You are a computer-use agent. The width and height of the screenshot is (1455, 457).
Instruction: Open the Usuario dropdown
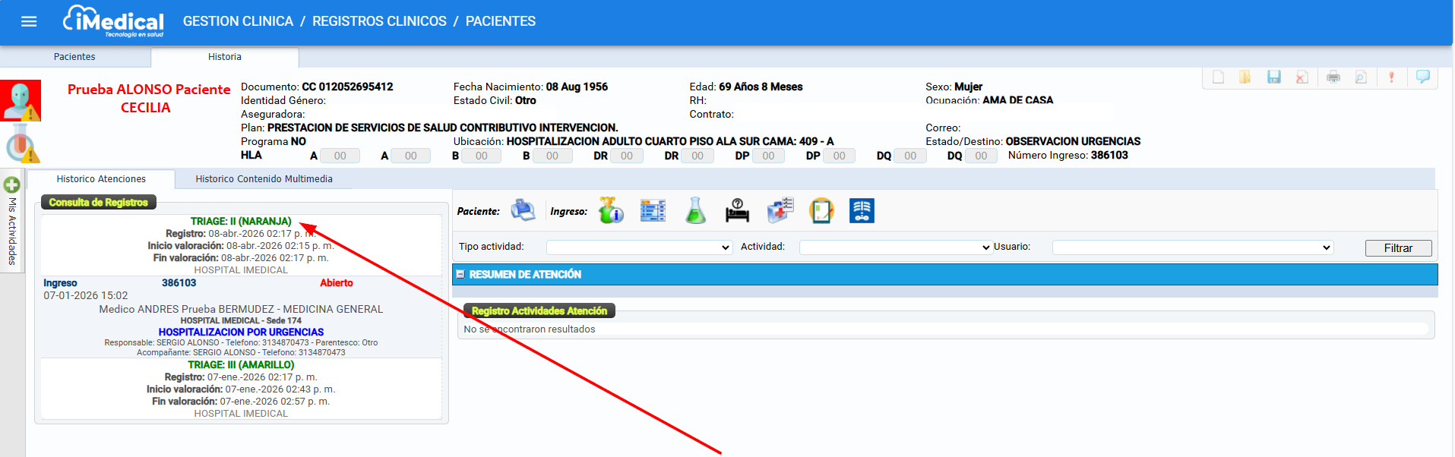point(1192,247)
